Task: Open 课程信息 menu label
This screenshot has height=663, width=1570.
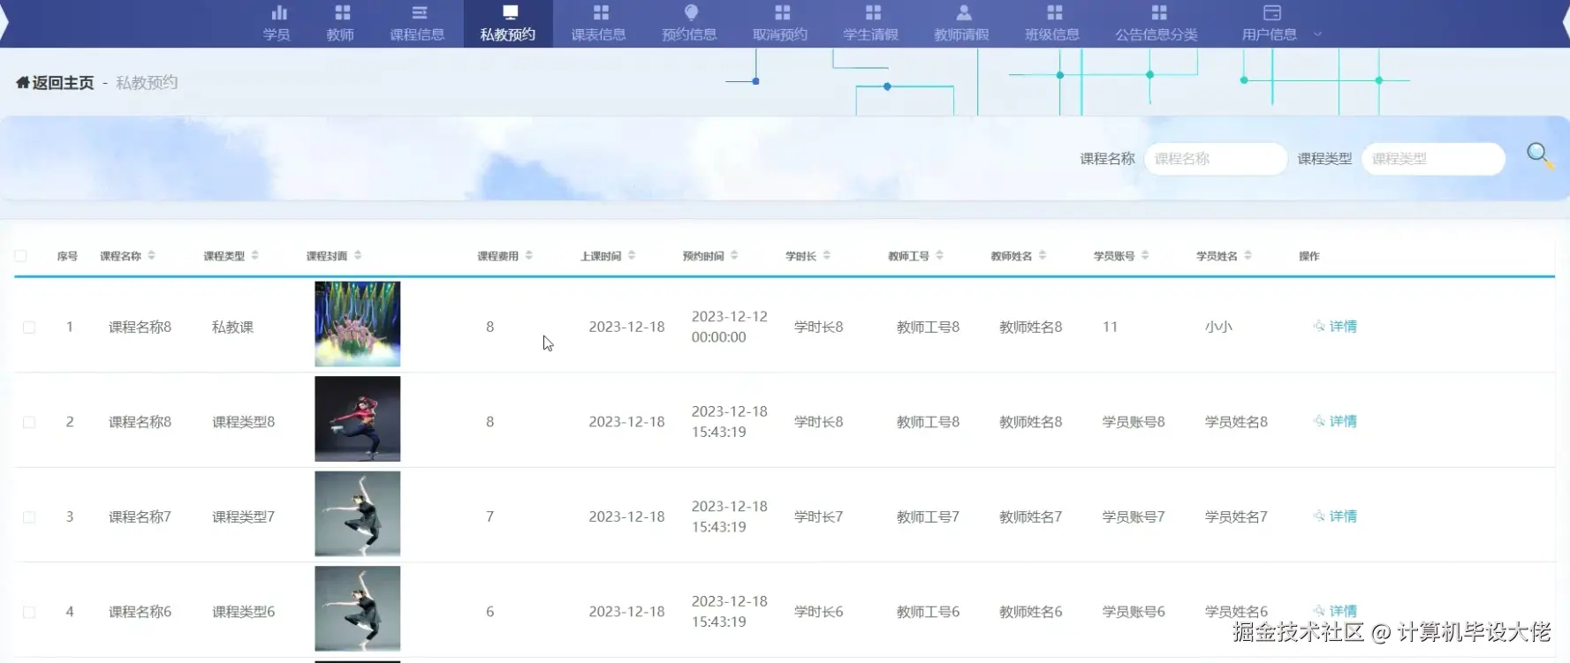Action: (417, 34)
